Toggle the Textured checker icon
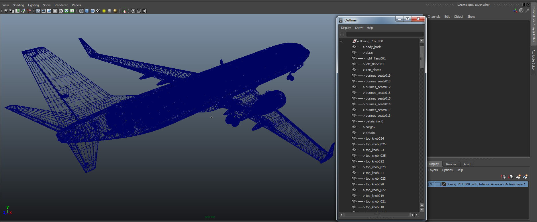Screen dimensions: 537x222 pyautogui.click(x=98, y=11)
